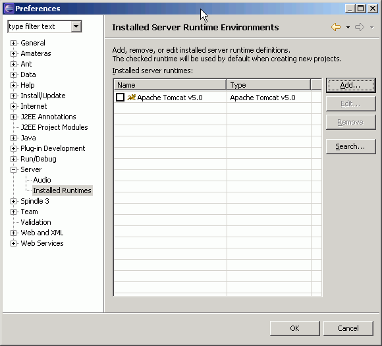Click the Remove button
Screen dimensions: 382x346
pyautogui.click(x=351, y=122)
